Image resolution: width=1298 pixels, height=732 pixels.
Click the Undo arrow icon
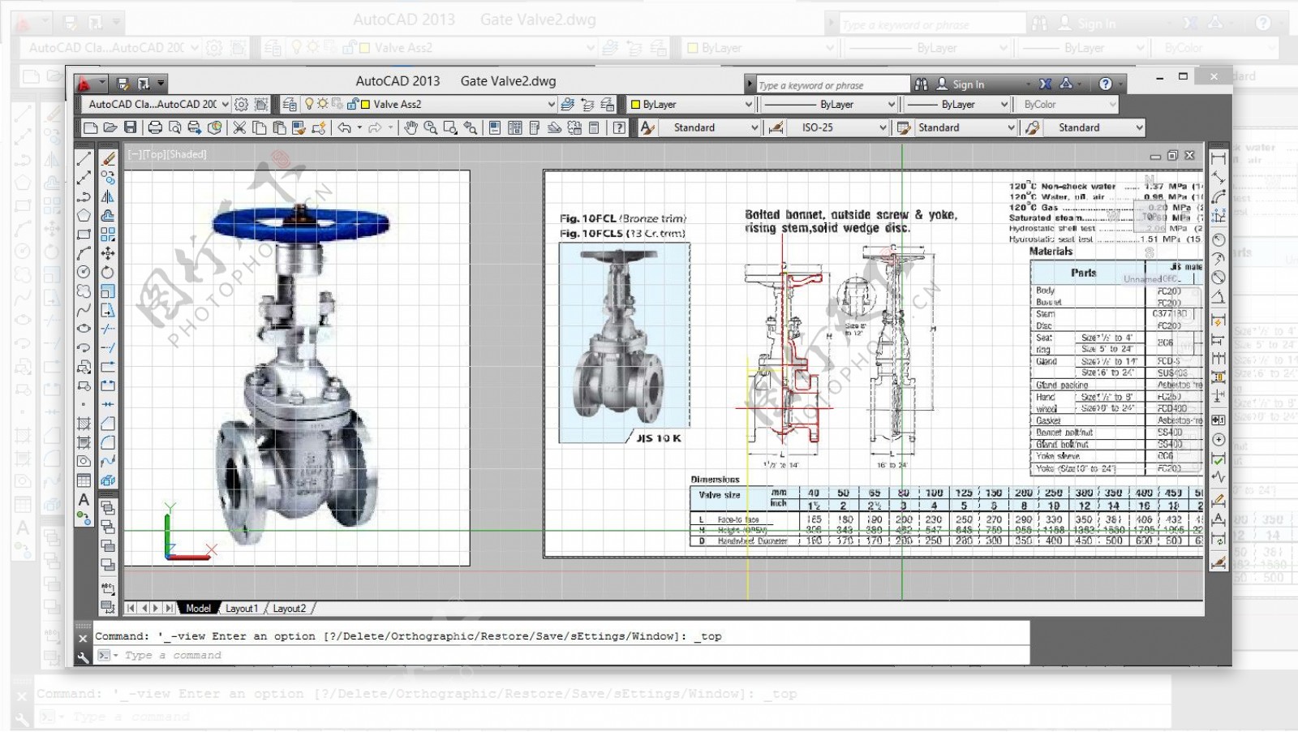[345, 127]
